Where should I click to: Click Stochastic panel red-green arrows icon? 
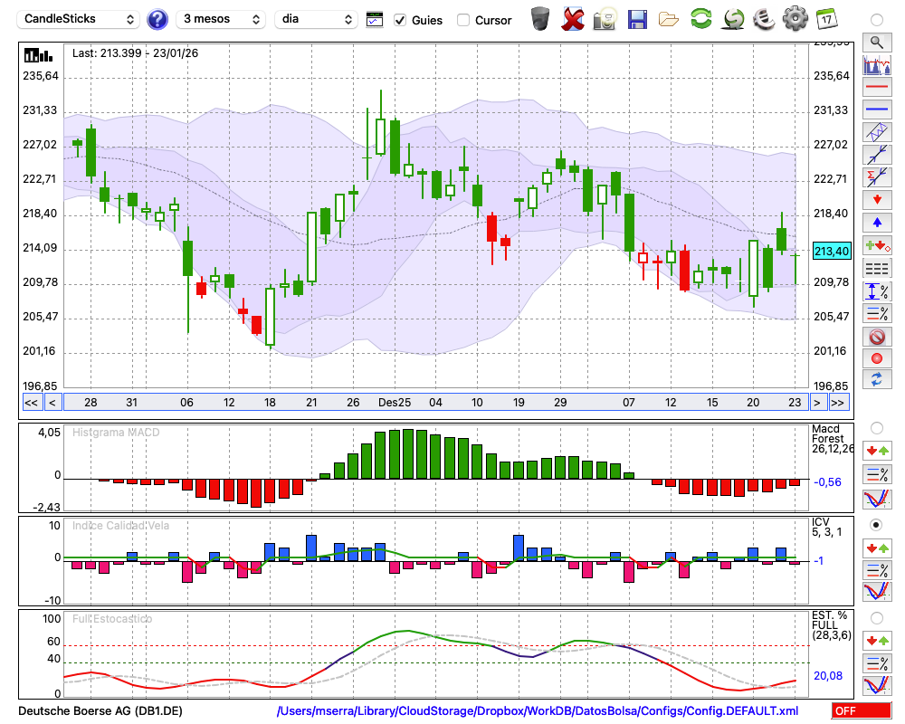(877, 640)
